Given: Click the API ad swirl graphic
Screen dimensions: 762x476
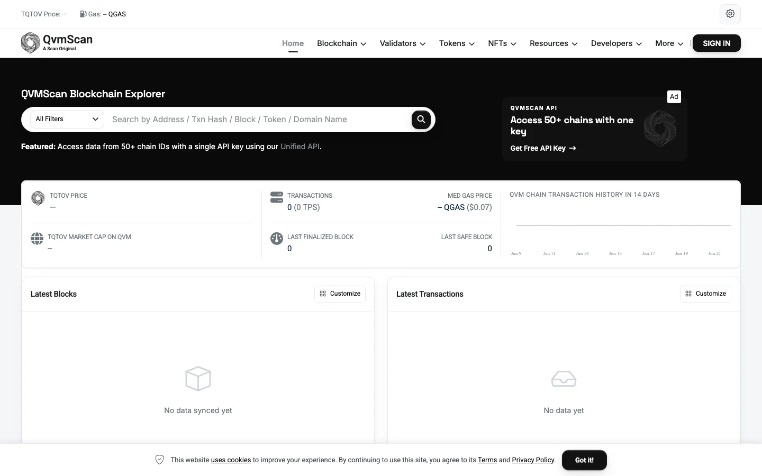Looking at the screenshot, I should point(660,129).
